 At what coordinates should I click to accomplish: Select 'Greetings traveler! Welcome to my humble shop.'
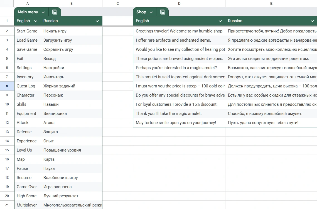click(x=179, y=31)
